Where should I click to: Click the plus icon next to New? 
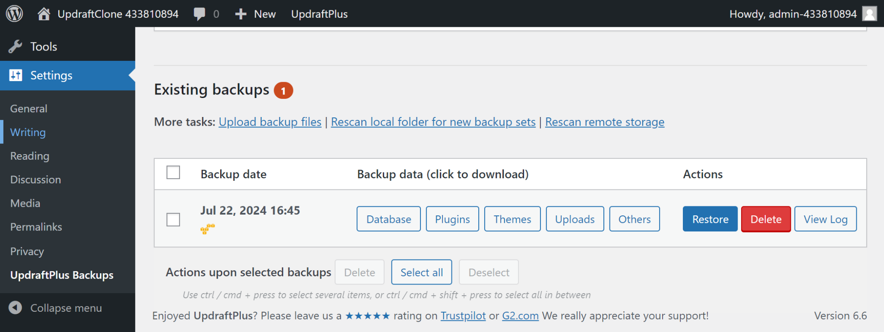click(x=240, y=14)
